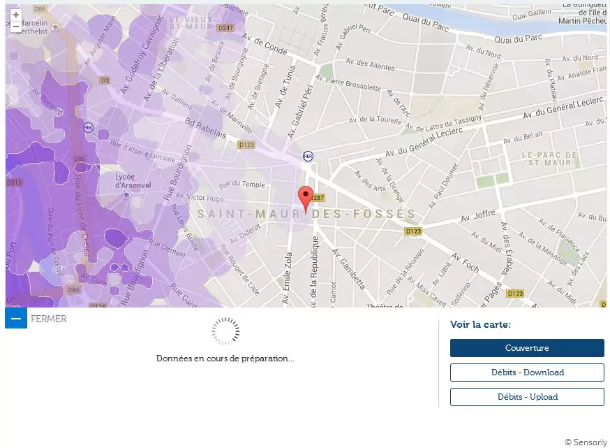This screenshot has height=448, width=610.
Task: Select the RER station icon near Av. Gabriel Péri
Action: point(308,156)
